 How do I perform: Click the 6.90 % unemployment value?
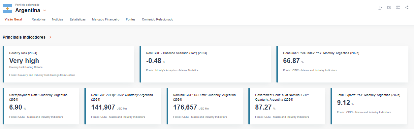(17, 107)
